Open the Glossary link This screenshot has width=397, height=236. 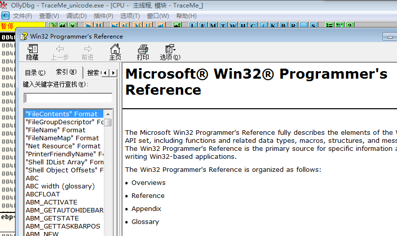145,222
